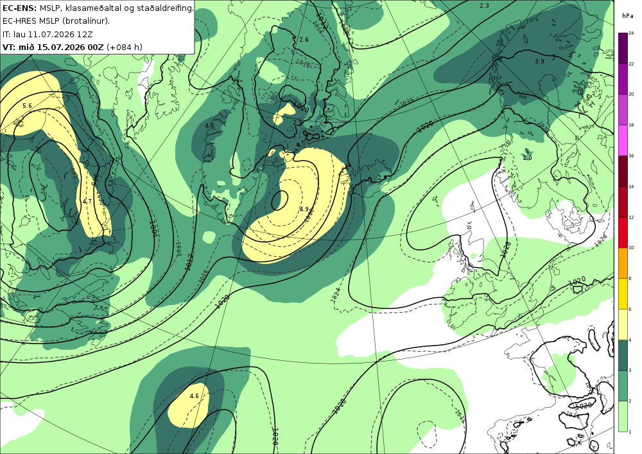This screenshot has height=454, width=642.
Task: Click the 4.7 spread value label
Action: coord(87,202)
